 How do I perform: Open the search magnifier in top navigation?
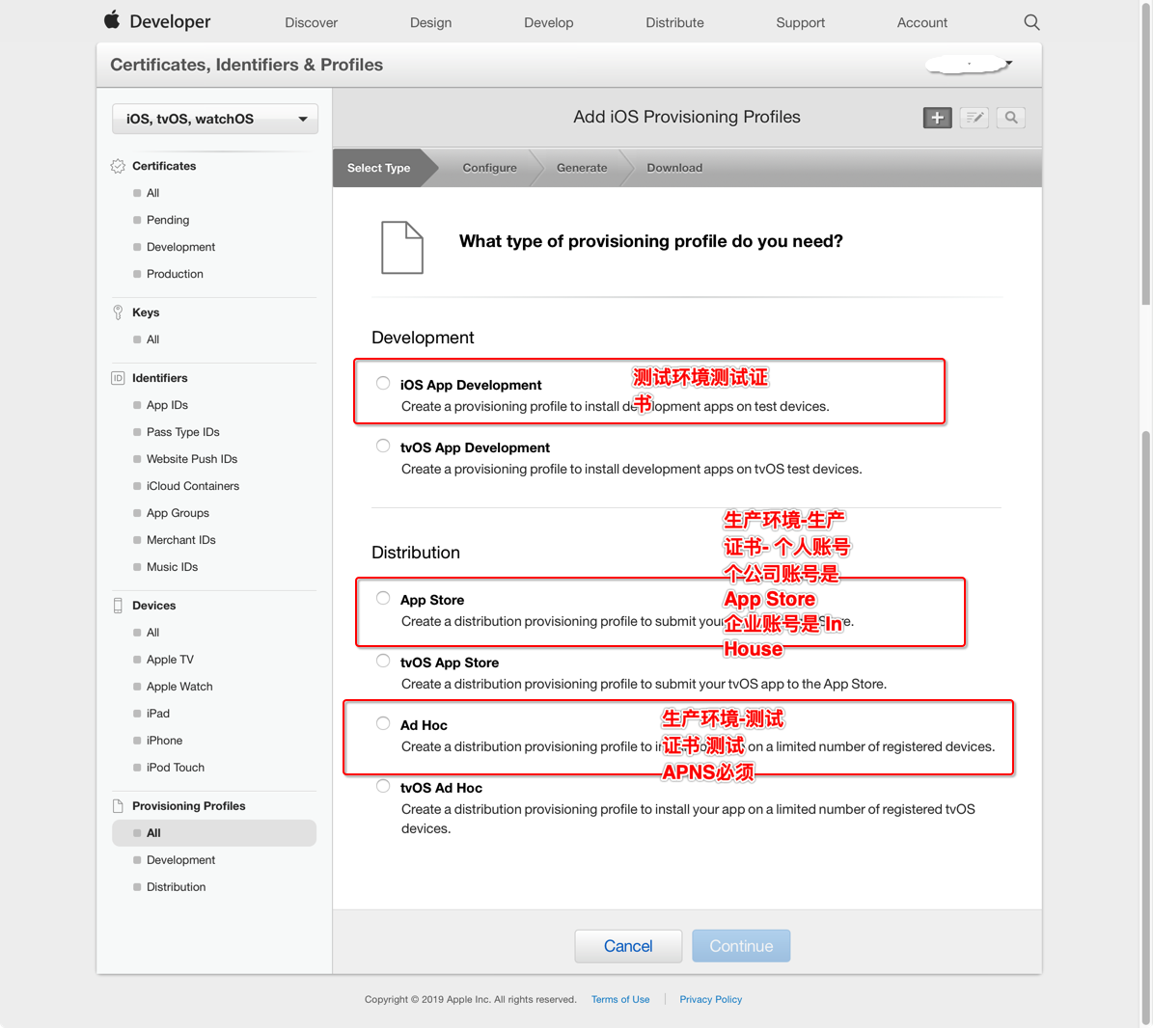pos(1031,22)
